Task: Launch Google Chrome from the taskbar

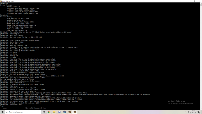Action: [x=49, y=112]
